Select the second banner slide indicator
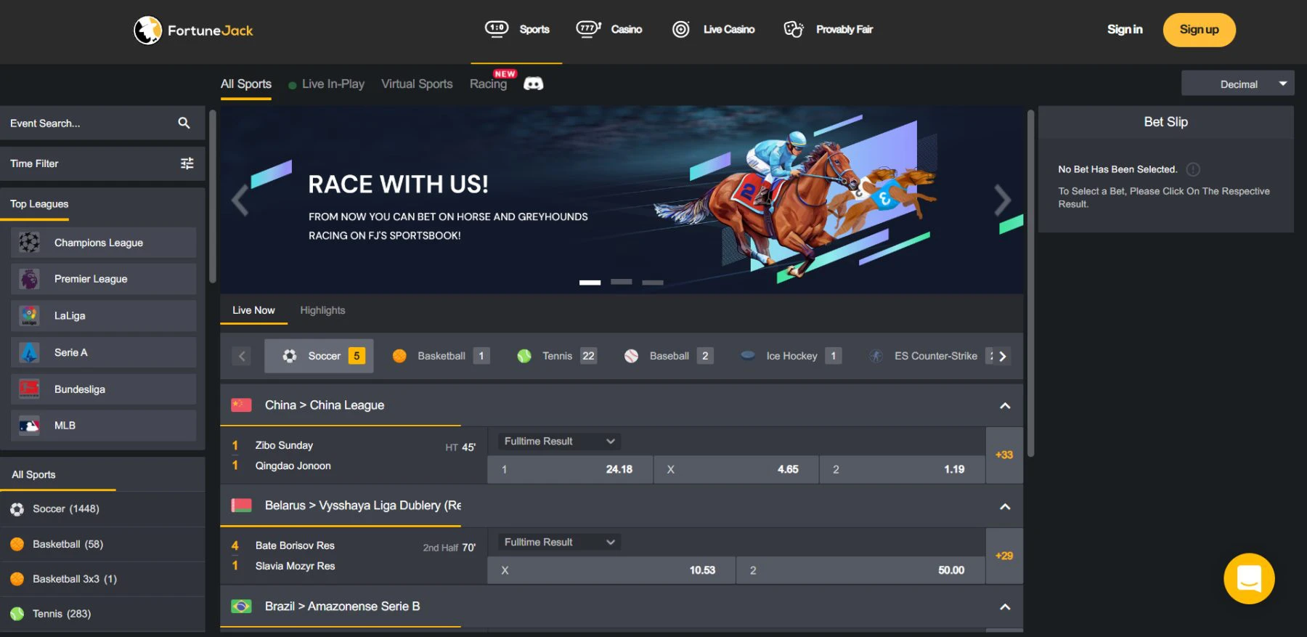 (x=621, y=282)
